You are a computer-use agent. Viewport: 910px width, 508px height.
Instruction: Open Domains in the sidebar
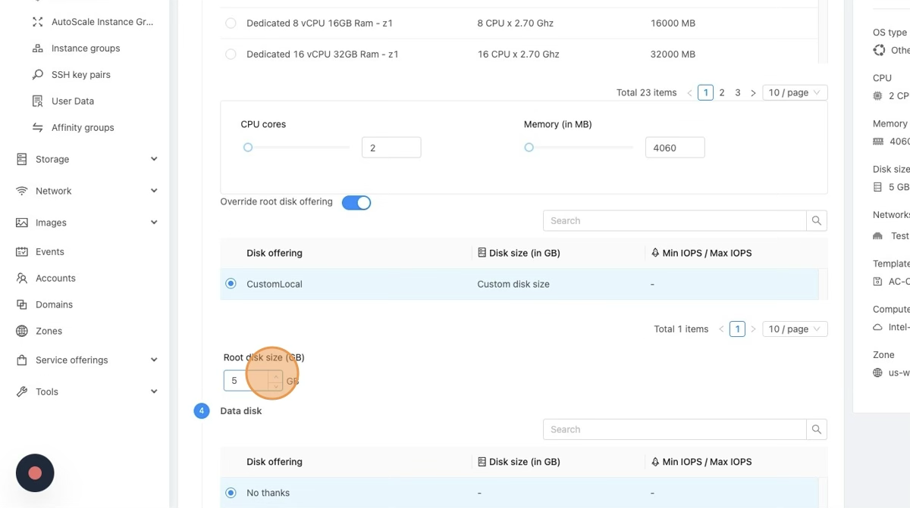[x=54, y=305]
